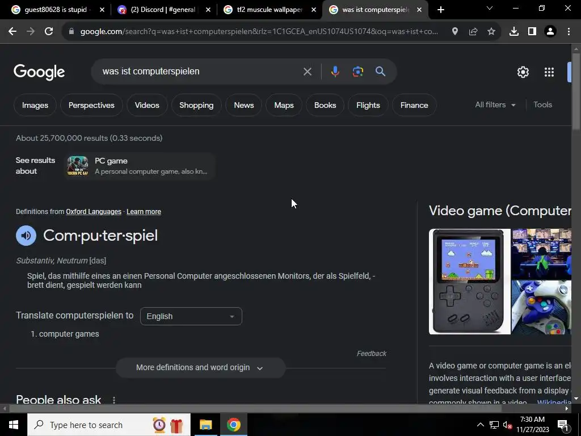Toggle Chrome side panel
581x436 pixels.
tap(532, 32)
